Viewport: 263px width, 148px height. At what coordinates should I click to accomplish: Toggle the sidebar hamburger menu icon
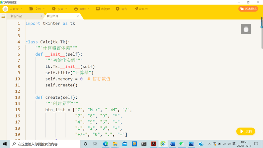pyautogui.click(x=3, y=16)
